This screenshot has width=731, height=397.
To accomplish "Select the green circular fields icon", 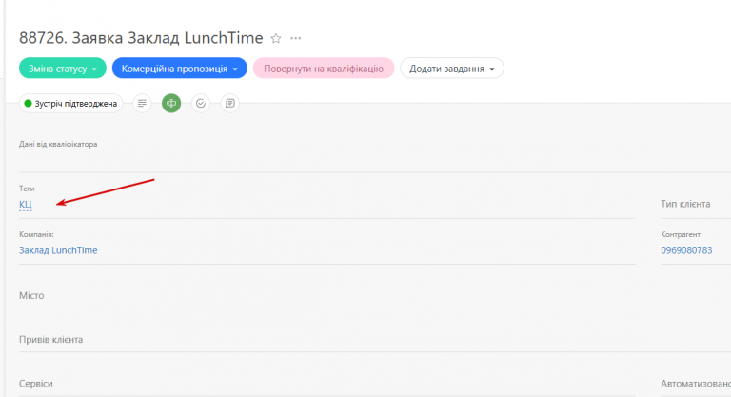I will [x=171, y=103].
